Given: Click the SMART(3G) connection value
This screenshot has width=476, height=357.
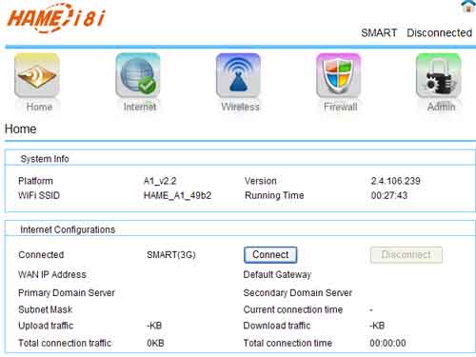Looking at the screenshot, I should tap(171, 255).
